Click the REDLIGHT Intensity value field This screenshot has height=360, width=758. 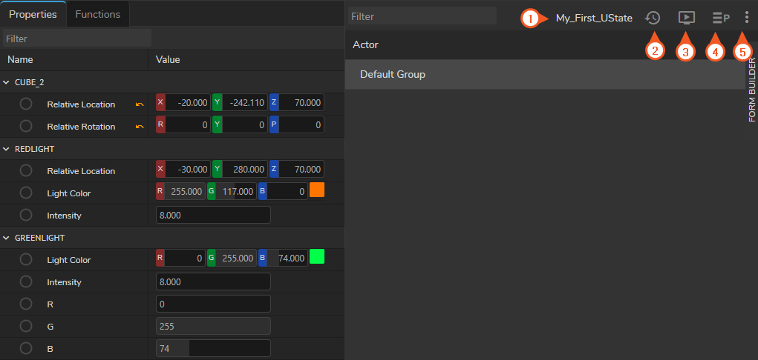point(213,216)
